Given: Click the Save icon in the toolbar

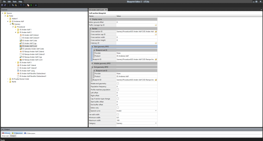Looking at the screenshot, I should coord(2,5).
